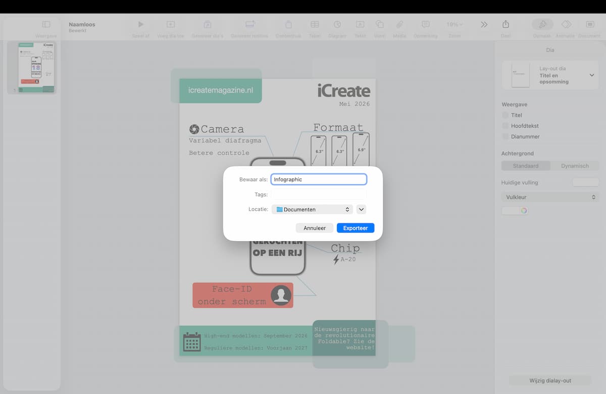Expand the toolbar overflow double-chevron

(484, 24)
